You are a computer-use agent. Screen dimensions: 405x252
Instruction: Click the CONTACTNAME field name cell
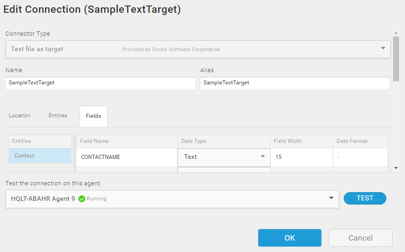tap(127, 157)
